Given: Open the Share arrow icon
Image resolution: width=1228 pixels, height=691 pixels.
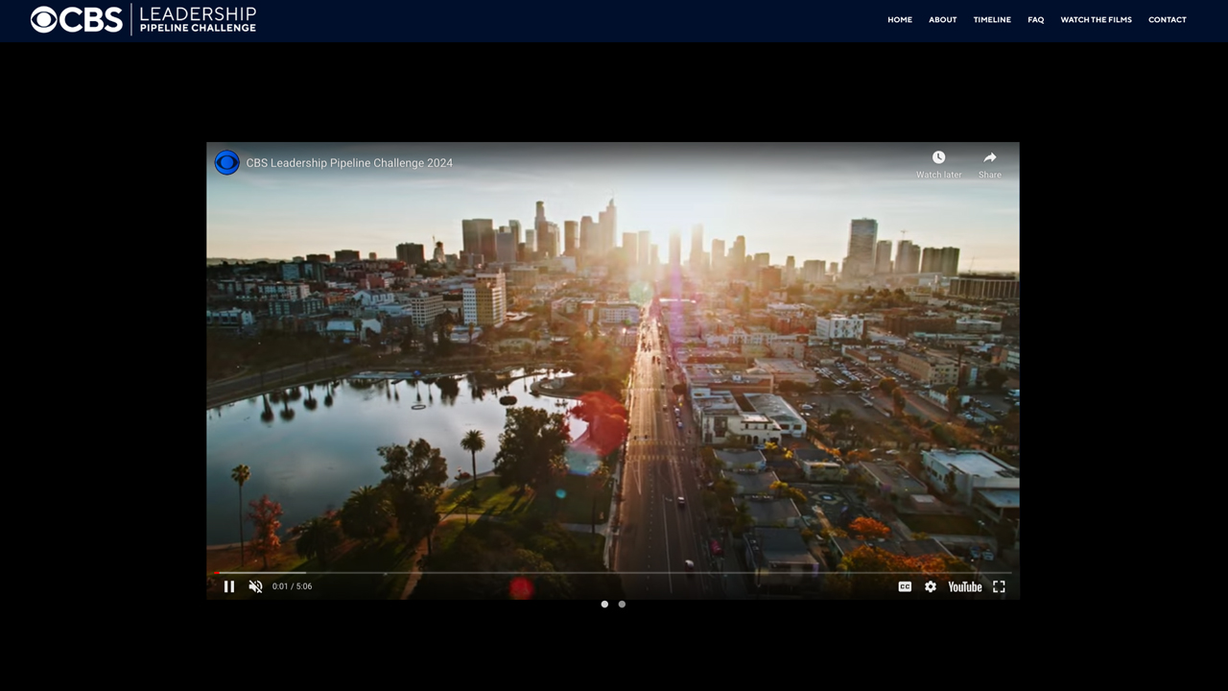Looking at the screenshot, I should pyautogui.click(x=990, y=157).
